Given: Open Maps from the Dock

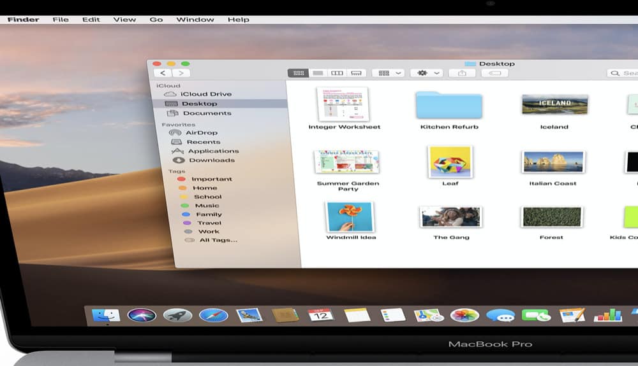Looking at the screenshot, I should click(x=429, y=315).
